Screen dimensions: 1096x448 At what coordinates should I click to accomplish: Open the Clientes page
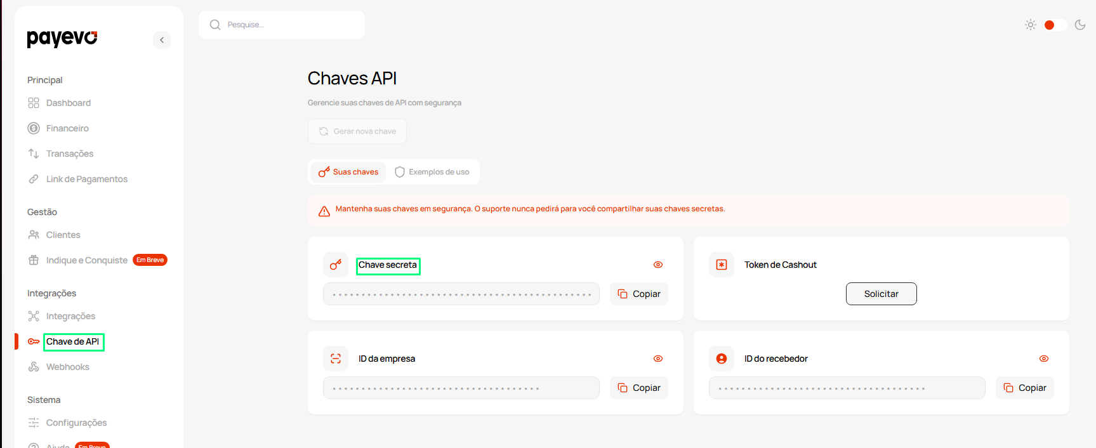tap(63, 235)
